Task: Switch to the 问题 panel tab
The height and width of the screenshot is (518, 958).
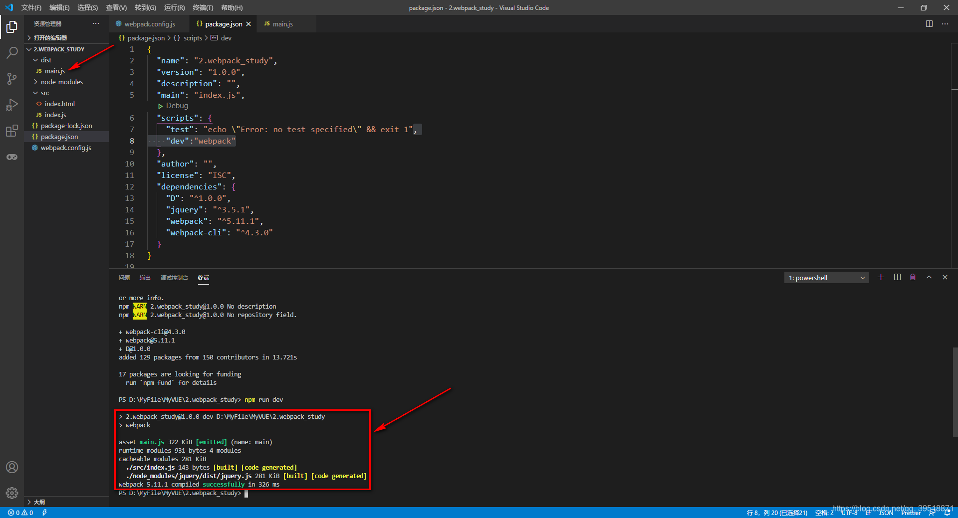Action: click(x=124, y=278)
